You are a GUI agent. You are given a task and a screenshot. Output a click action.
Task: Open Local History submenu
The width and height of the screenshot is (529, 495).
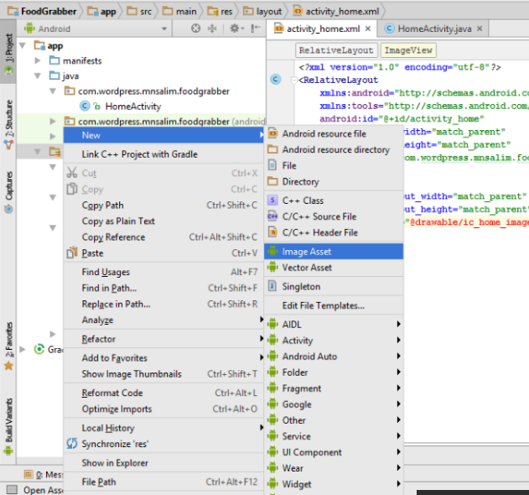tap(163, 428)
